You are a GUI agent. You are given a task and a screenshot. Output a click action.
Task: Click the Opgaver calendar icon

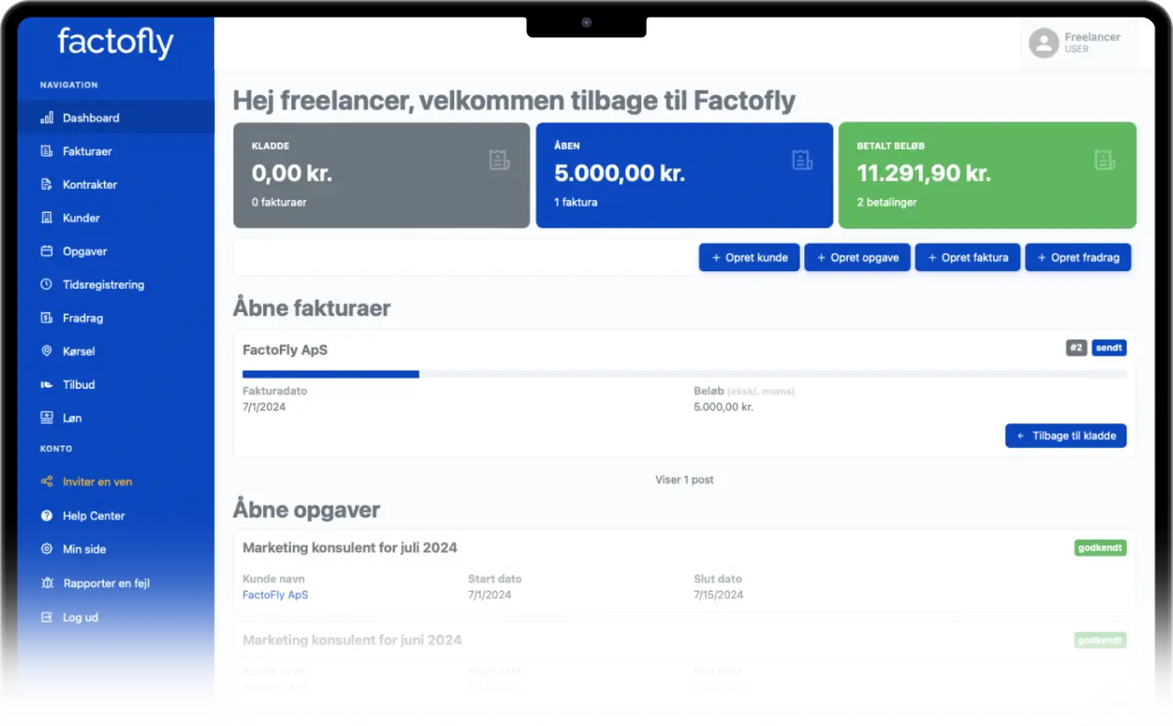pyautogui.click(x=46, y=251)
